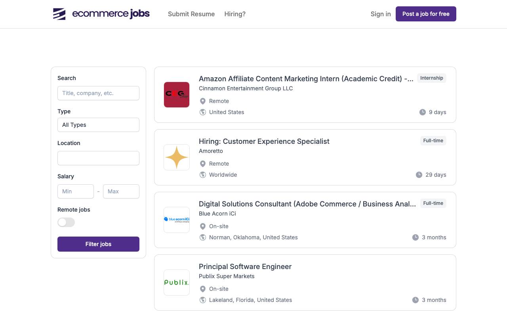Click the Publix company logo
This screenshot has height=317, width=507.
(x=177, y=283)
